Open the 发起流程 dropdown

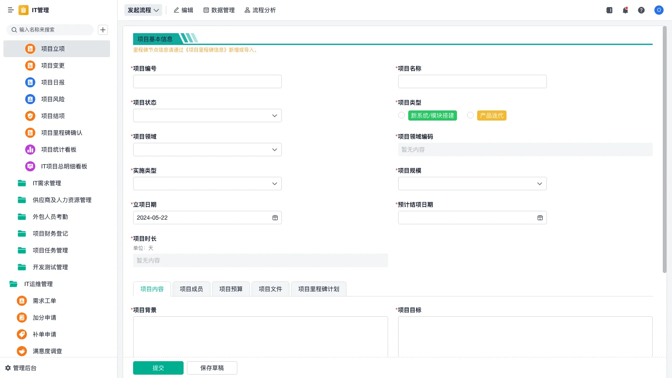point(143,10)
